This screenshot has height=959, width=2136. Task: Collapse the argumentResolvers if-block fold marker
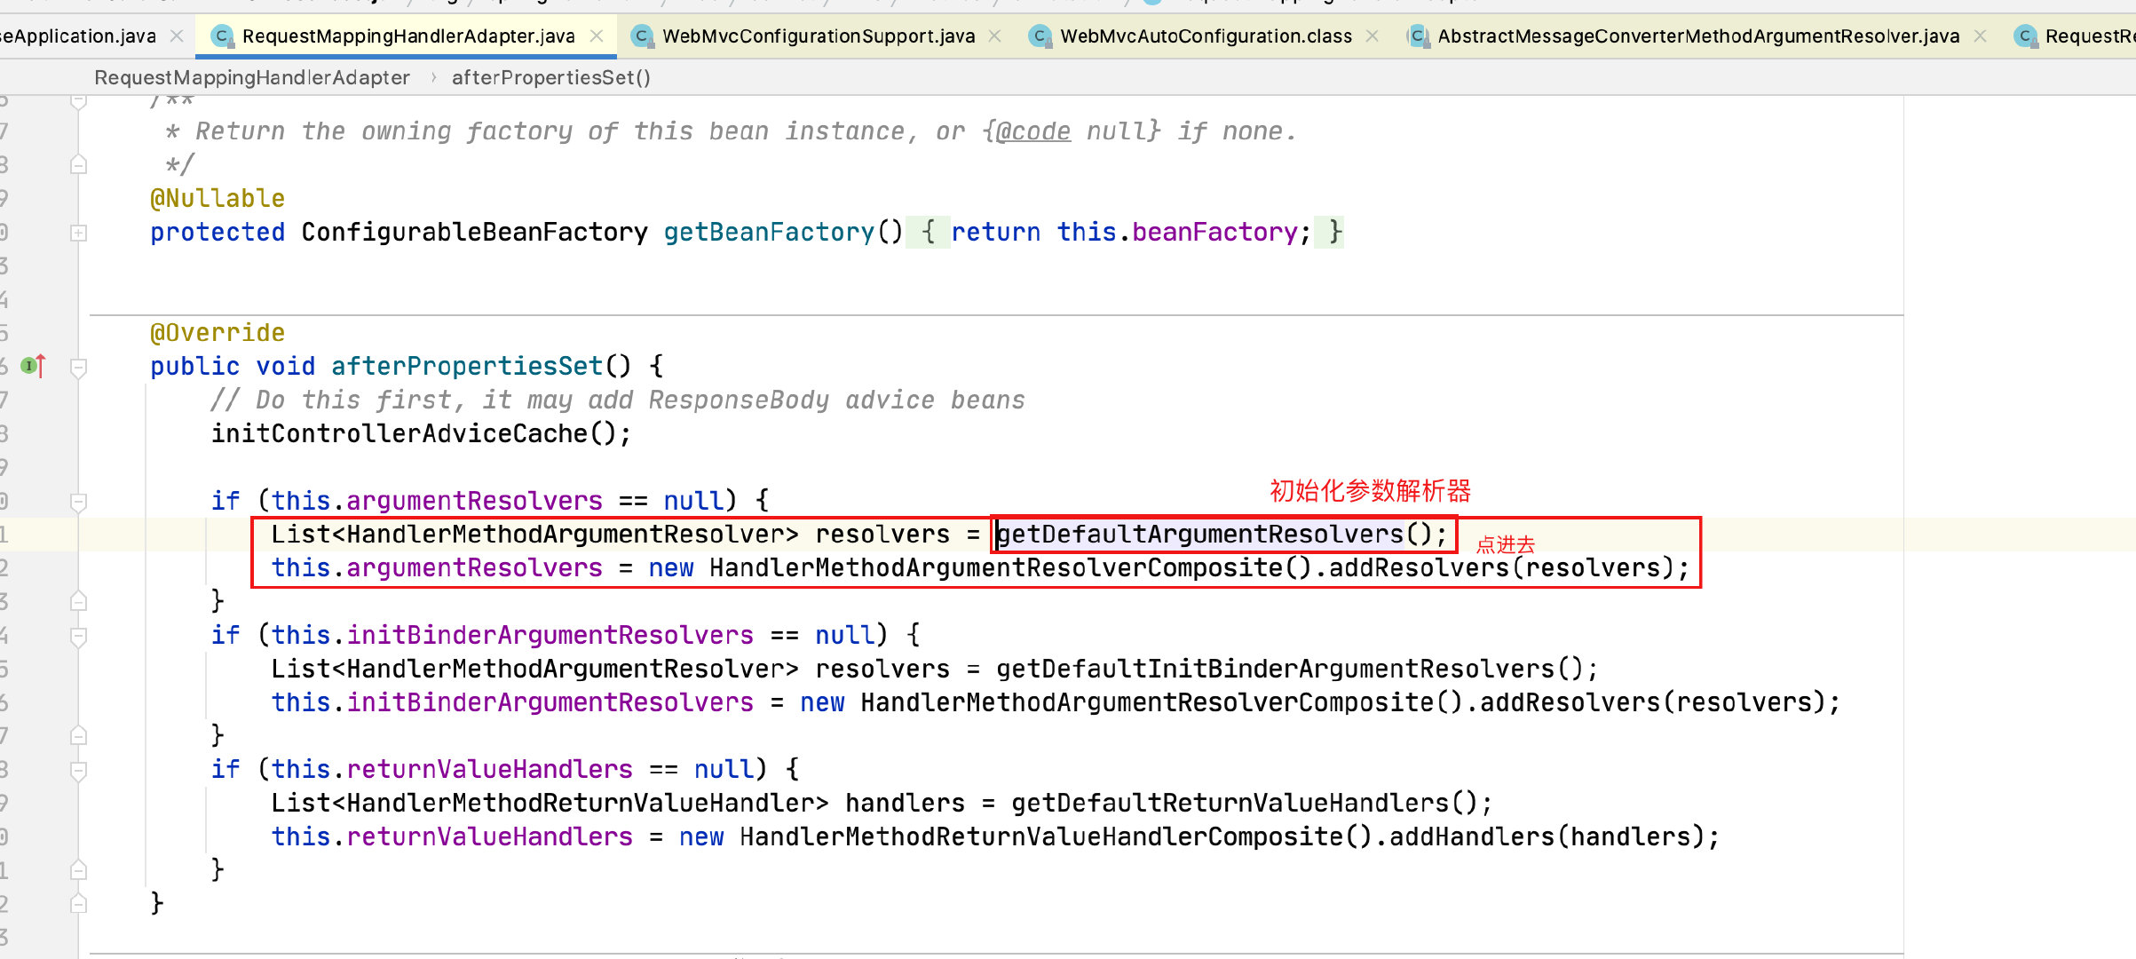click(x=78, y=502)
